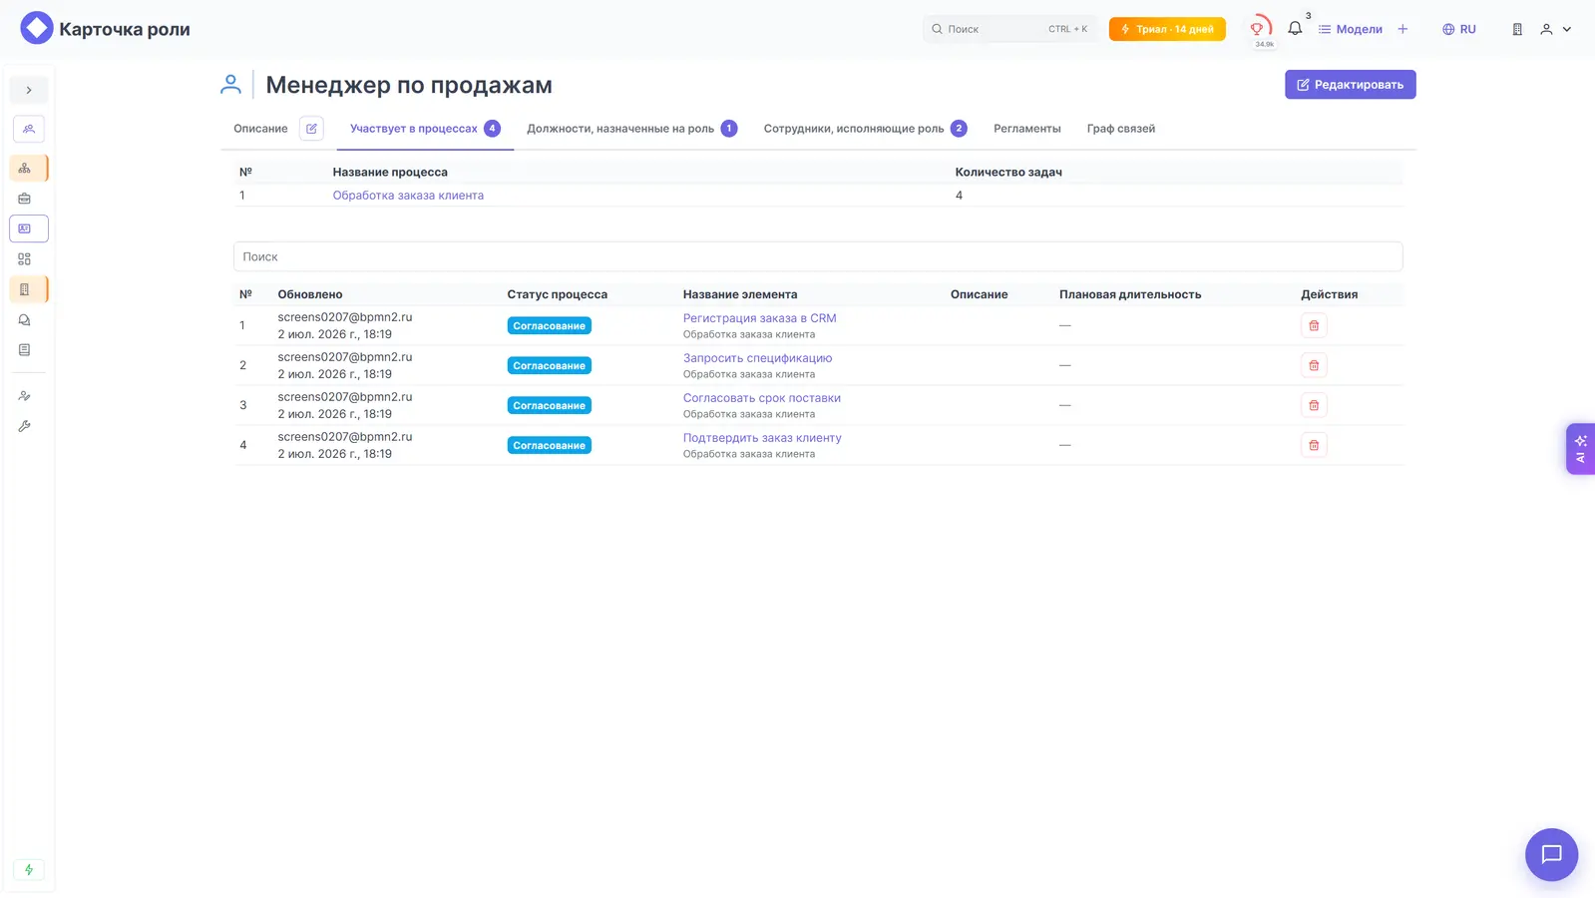
Task: Open the user profile dropdown
Action: click(1555, 29)
